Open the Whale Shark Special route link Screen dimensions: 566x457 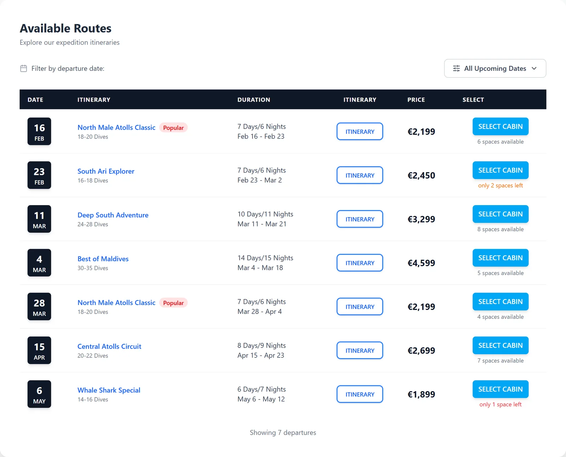[x=109, y=390]
